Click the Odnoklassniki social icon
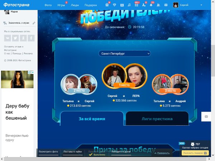The width and height of the screenshot is (215, 161). (x=23, y=38)
